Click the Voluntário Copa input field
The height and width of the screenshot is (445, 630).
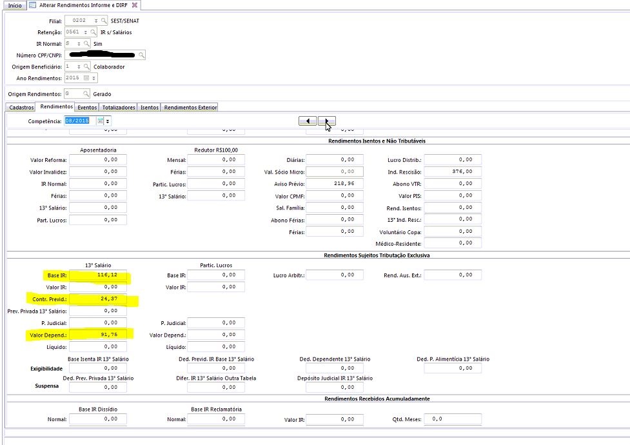453,232
